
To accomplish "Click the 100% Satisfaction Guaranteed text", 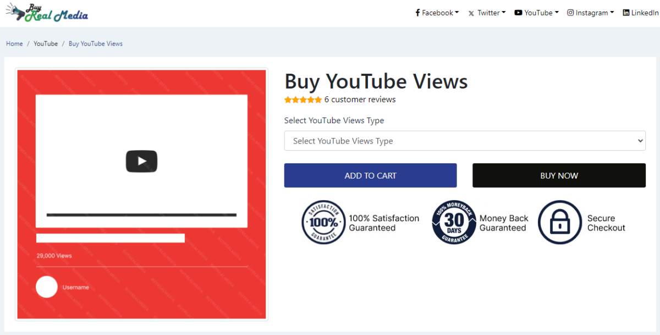I will (x=384, y=223).
